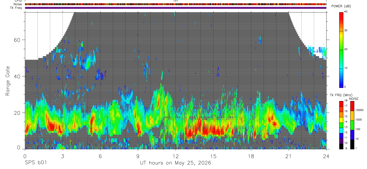This screenshot has height=169, width=367.
Task: Click the "POWER (dB)" legend title
Action: coord(341,6)
